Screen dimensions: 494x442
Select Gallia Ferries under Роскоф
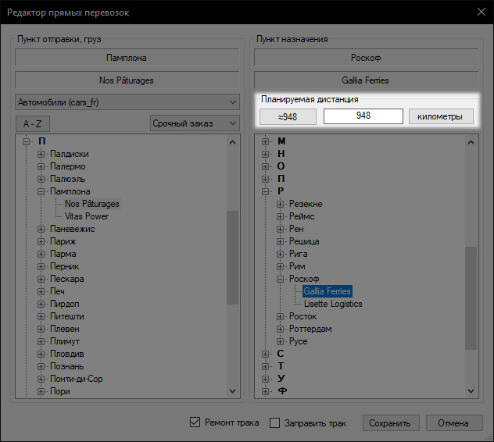pyautogui.click(x=328, y=291)
